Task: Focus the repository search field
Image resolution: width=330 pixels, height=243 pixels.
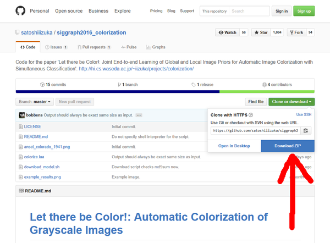Action: pos(249,11)
